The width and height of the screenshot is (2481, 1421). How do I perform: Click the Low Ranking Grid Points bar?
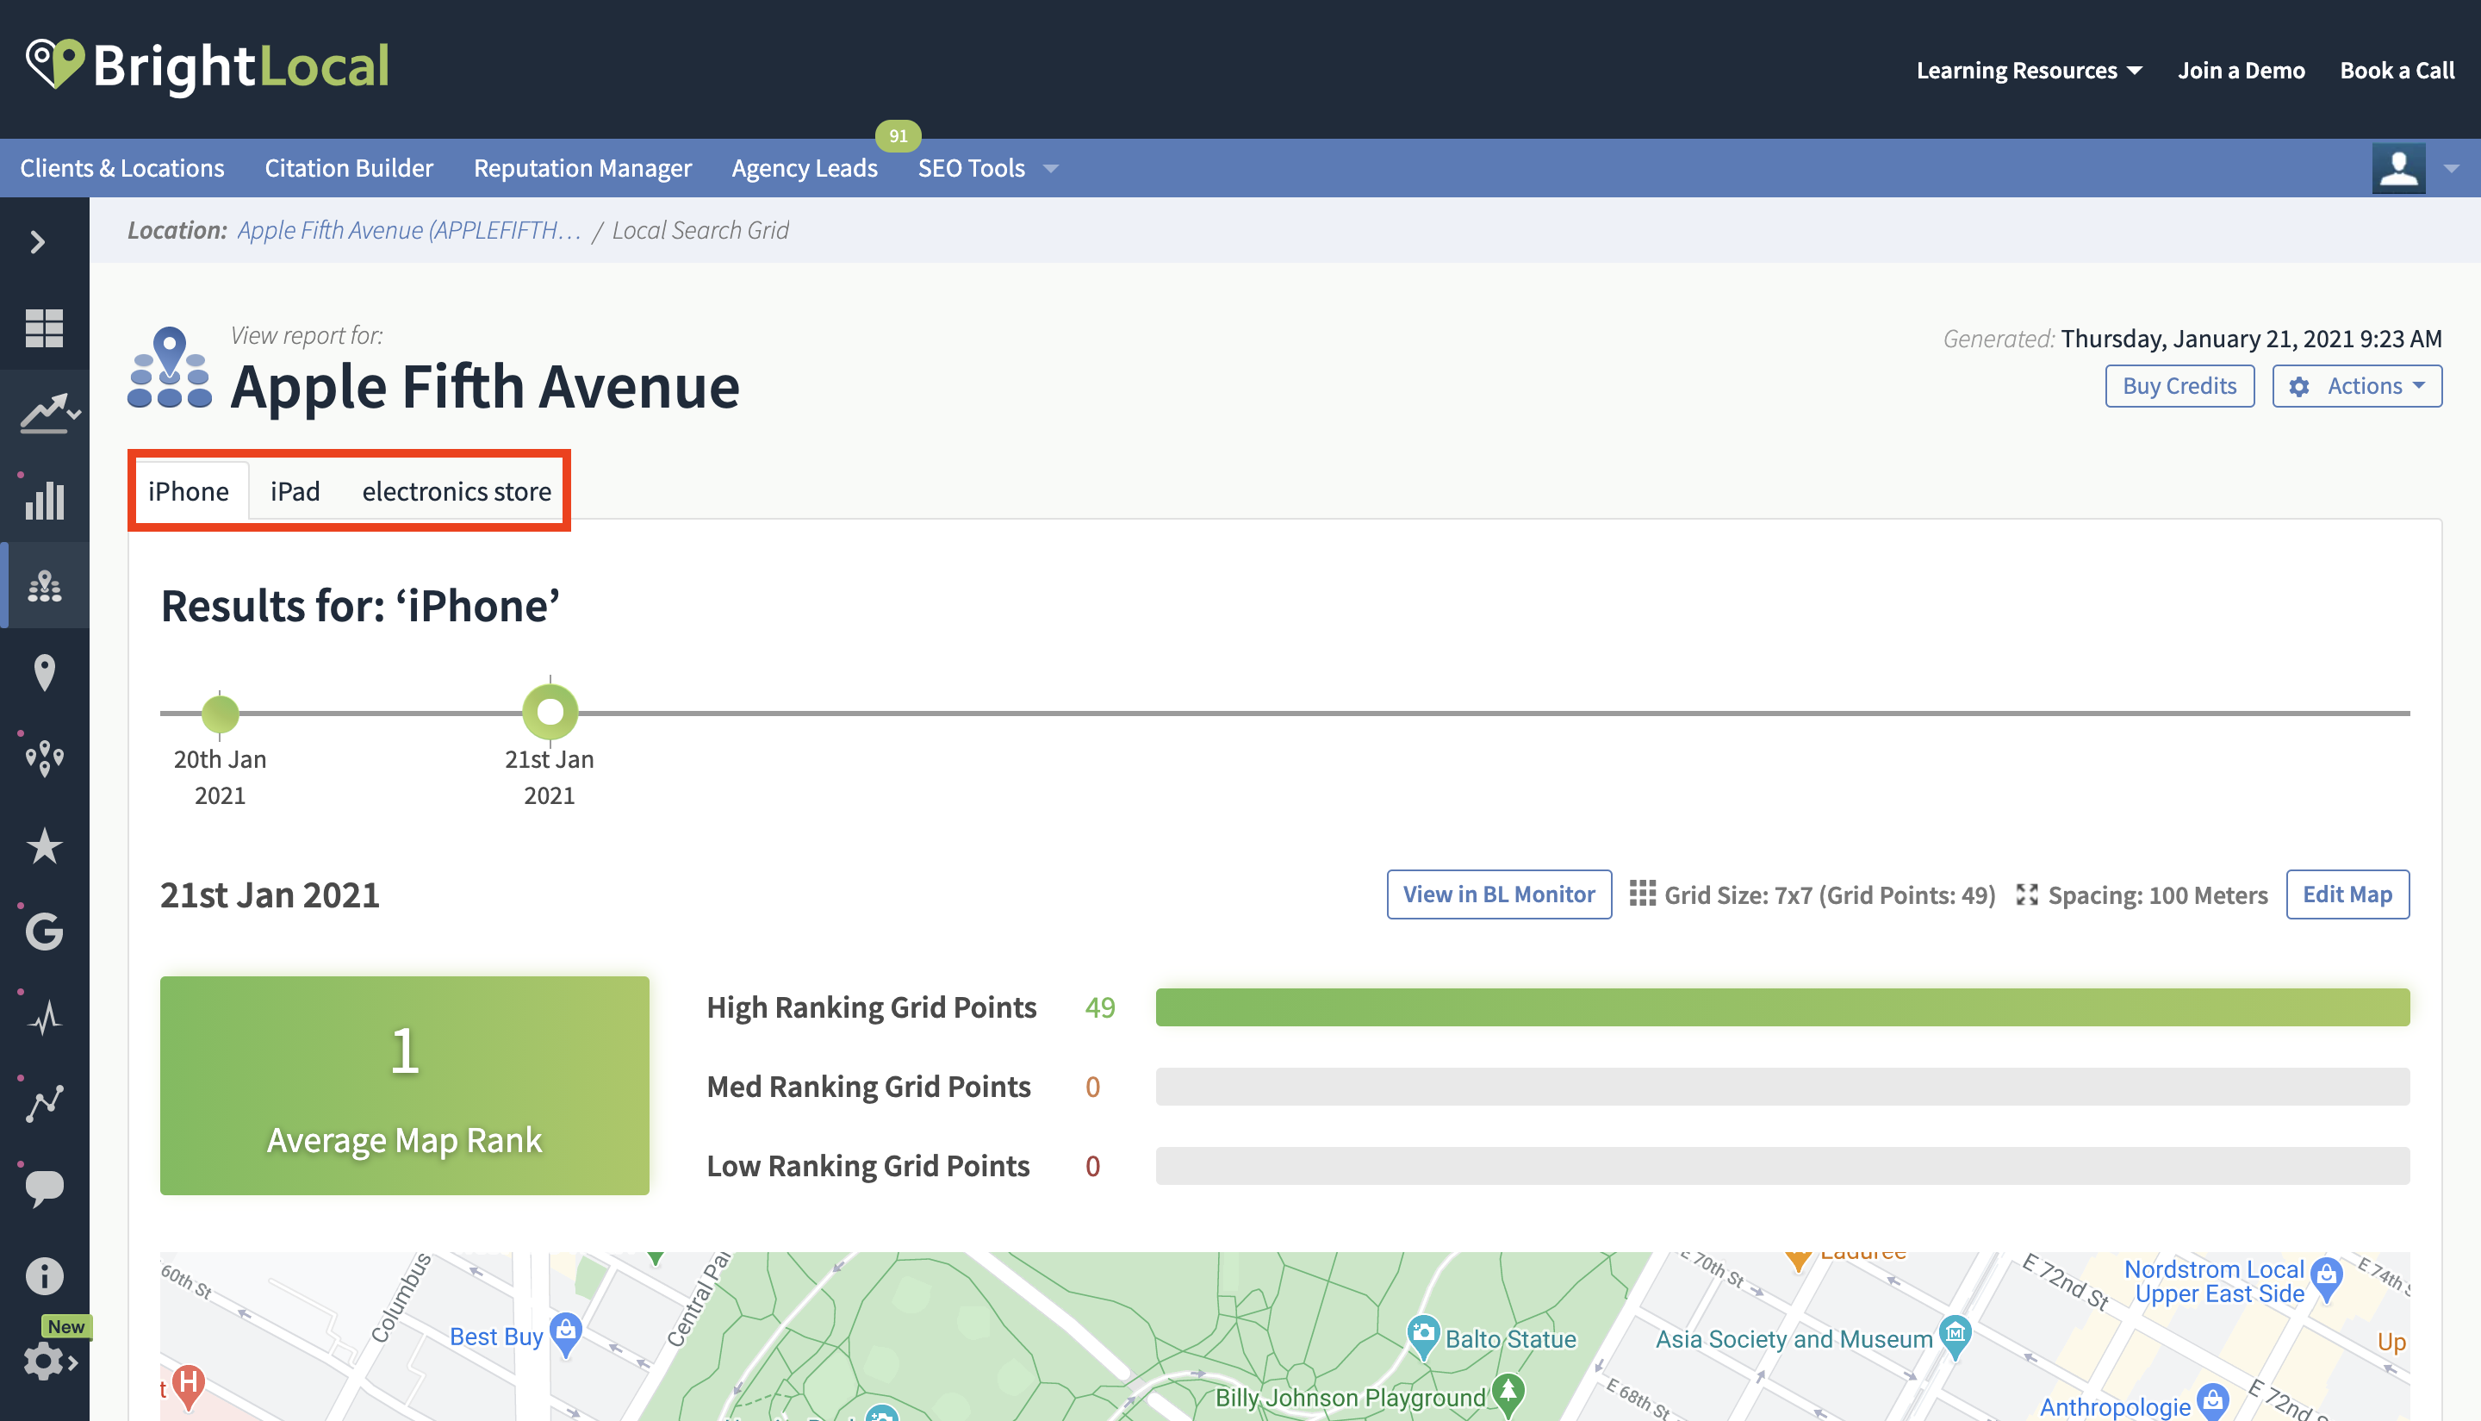[x=1782, y=1165]
